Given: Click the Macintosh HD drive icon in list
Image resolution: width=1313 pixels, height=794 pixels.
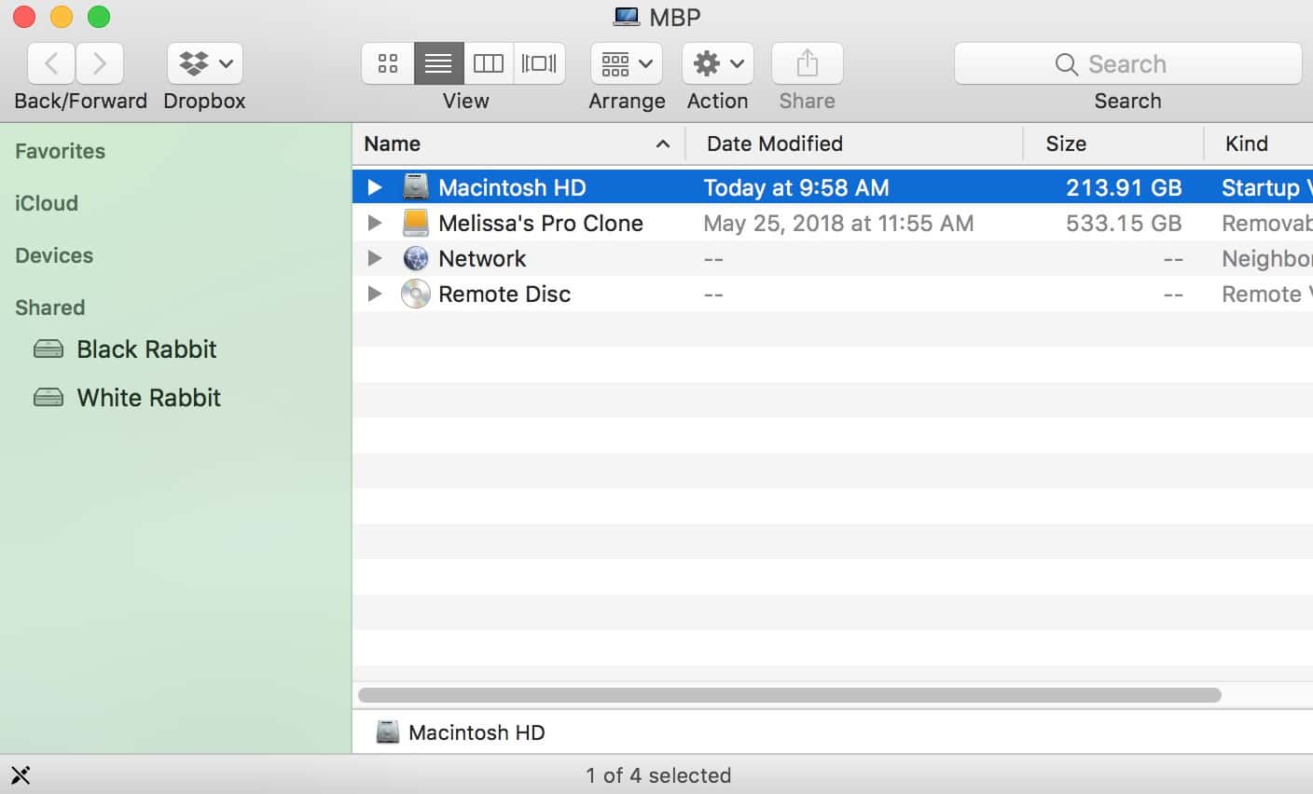Looking at the screenshot, I should click(x=416, y=186).
